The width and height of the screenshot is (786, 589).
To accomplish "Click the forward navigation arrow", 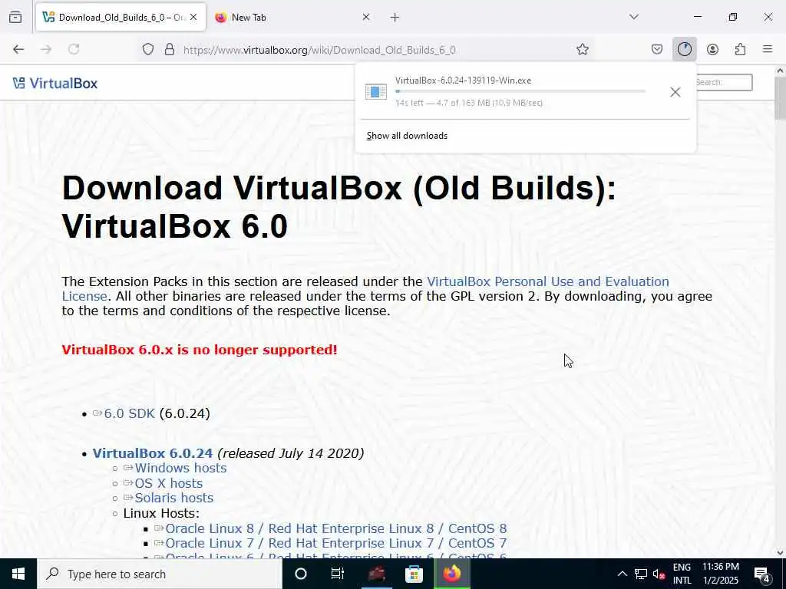I will coord(46,49).
